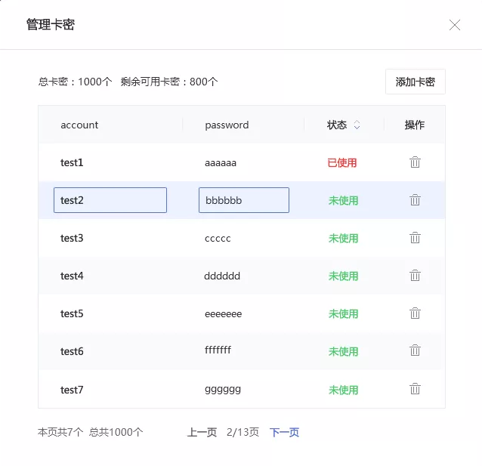
Task: Click the 已使用 status of test1
Action: click(x=342, y=162)
